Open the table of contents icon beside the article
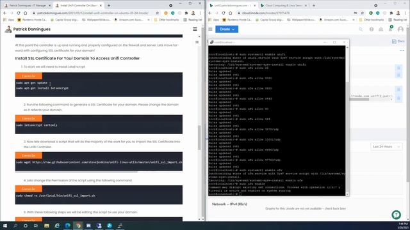The image size is (410, 230). [x=197, y=42]
